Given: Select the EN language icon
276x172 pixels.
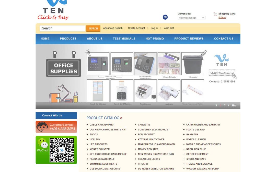Looking at the screenshot, I should pyautogui.click(x=165, y=17).
